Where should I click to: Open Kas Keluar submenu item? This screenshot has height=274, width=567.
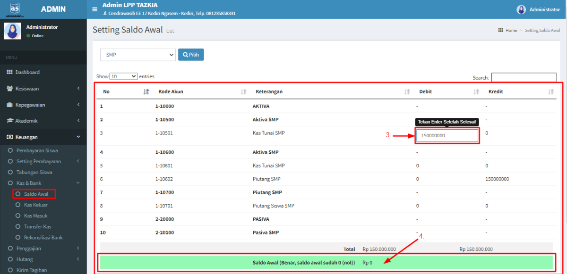[x=36, y=205]
